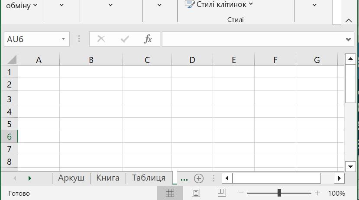Viewport: 359px width, 200px height.
Task: Select column A header
Action: pos(39,60)
